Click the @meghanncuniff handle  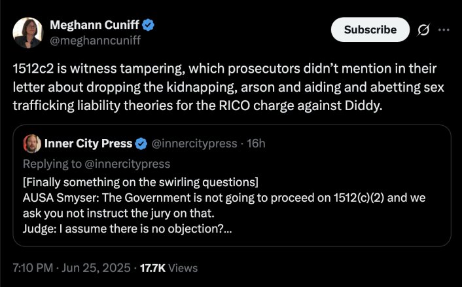[x=96, y=41]
